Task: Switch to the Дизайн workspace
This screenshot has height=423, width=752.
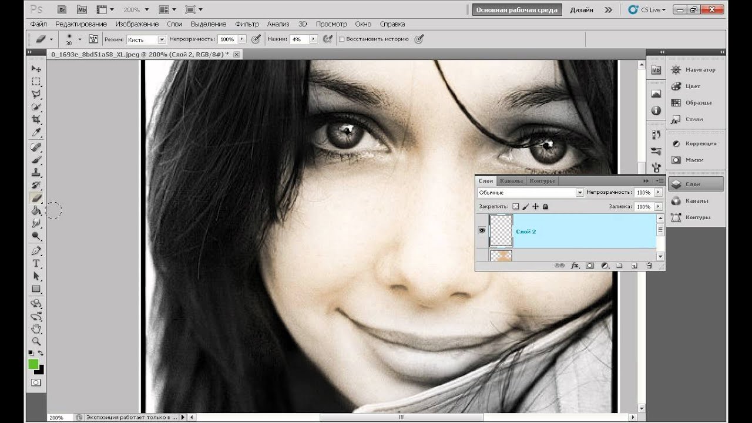Action: tap(581, 10)
